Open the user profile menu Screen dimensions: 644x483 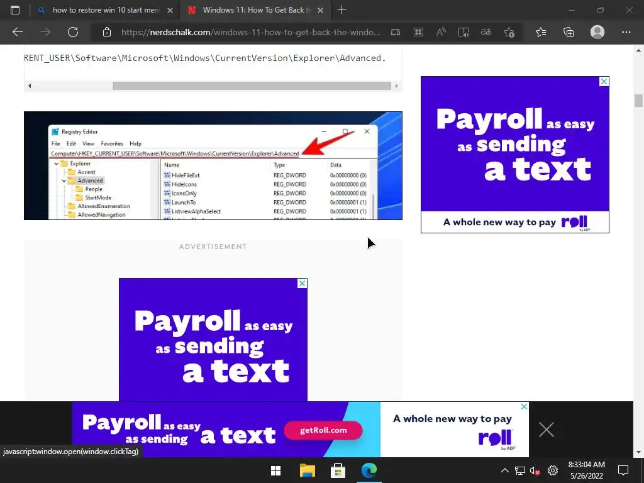coord(597,32)
